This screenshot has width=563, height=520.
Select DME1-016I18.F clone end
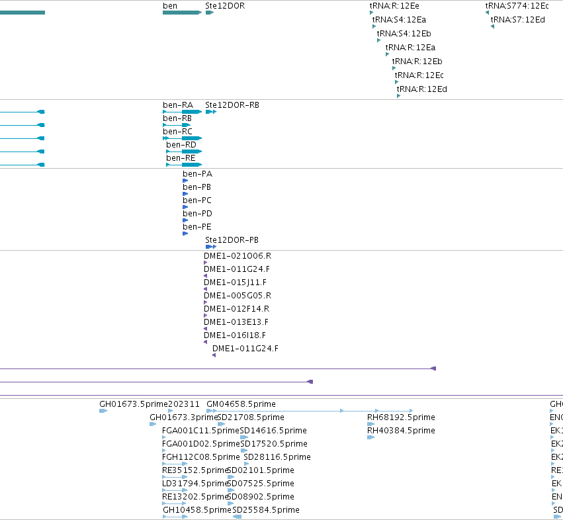[235, 335]
